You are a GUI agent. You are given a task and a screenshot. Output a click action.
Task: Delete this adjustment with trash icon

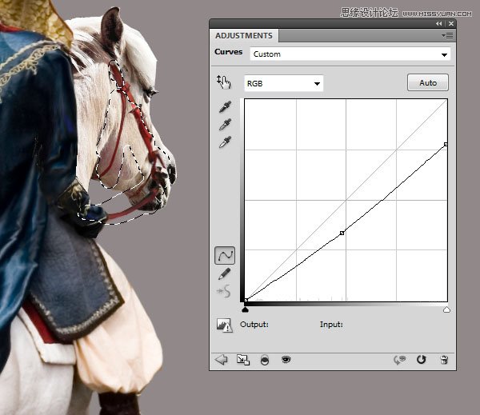click(x=444, y=360)
